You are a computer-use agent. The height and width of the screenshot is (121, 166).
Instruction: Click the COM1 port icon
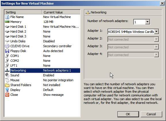(7, 56)
